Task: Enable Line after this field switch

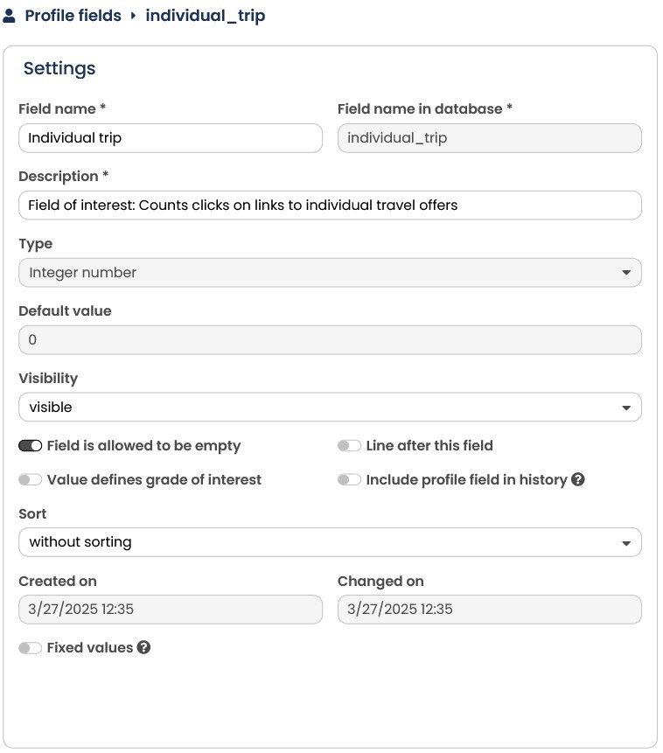Action: 349,446
